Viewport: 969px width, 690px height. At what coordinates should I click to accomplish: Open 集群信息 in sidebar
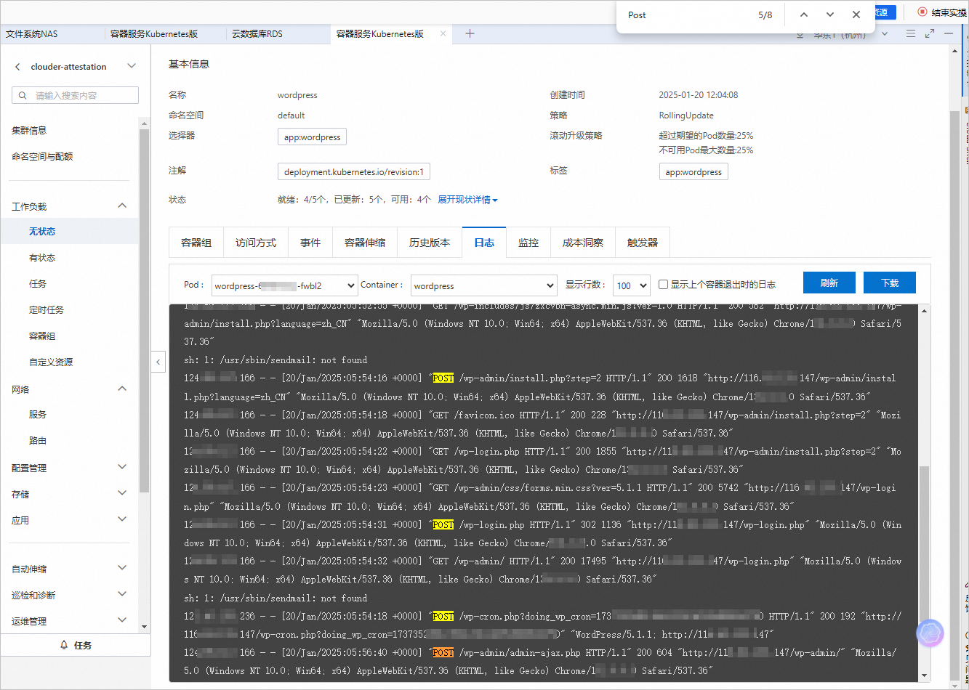coord(29,131)
